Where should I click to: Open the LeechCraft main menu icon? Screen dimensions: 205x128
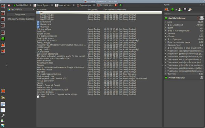[x=3, y=6]
